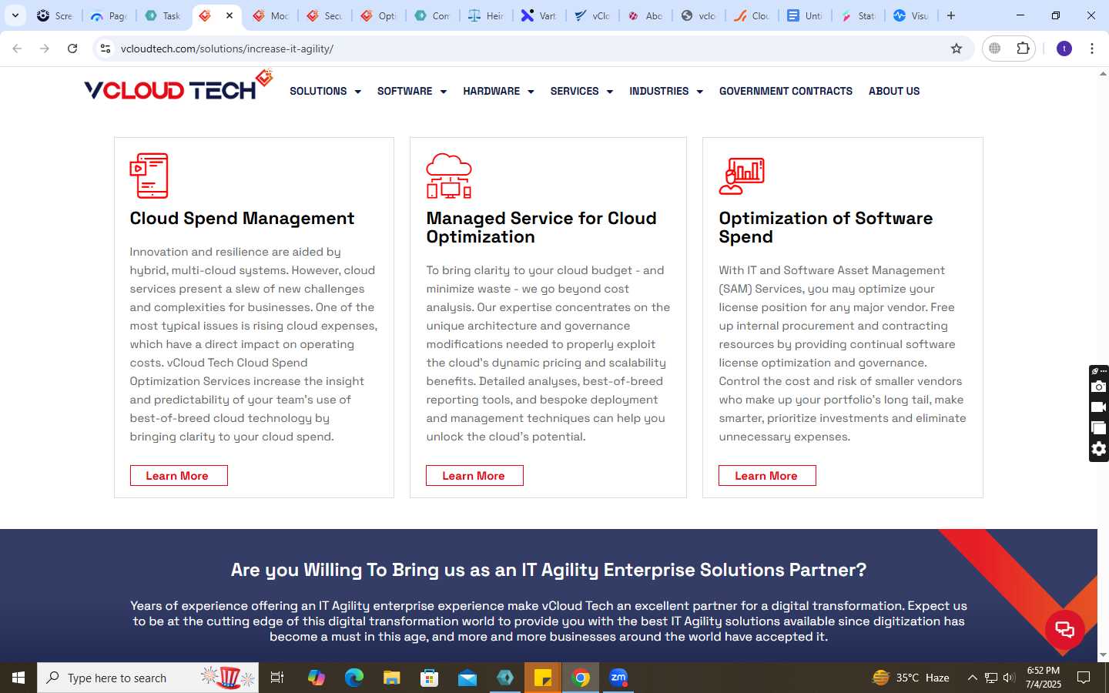This screenshot has width=1109, height=693.
Task: Switch to the Stat browser tab
Action: click(x=857, y=15)
